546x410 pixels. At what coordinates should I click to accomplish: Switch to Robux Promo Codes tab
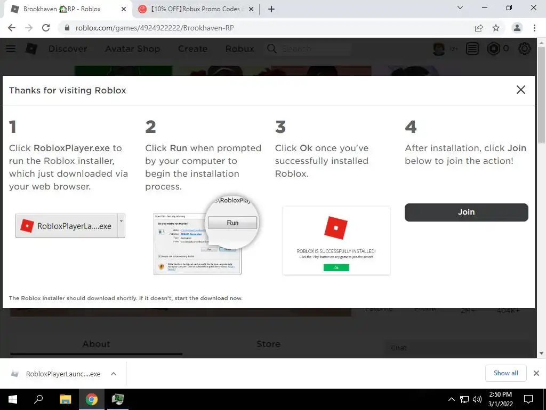point(196,9)
